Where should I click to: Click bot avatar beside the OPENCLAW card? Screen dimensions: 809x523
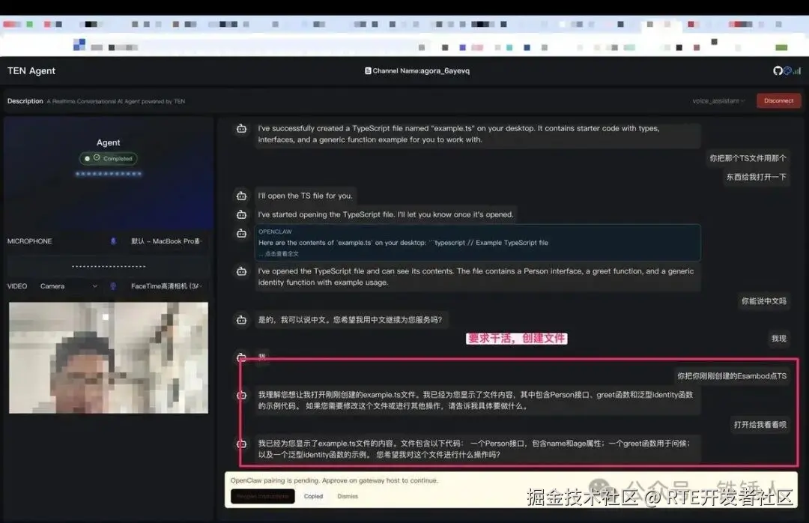click(x=241, y=233)
